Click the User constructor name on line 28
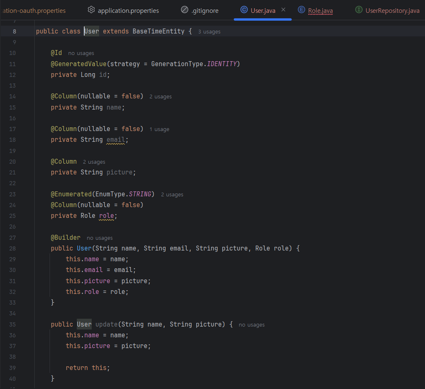 click(x=84, y=248)
